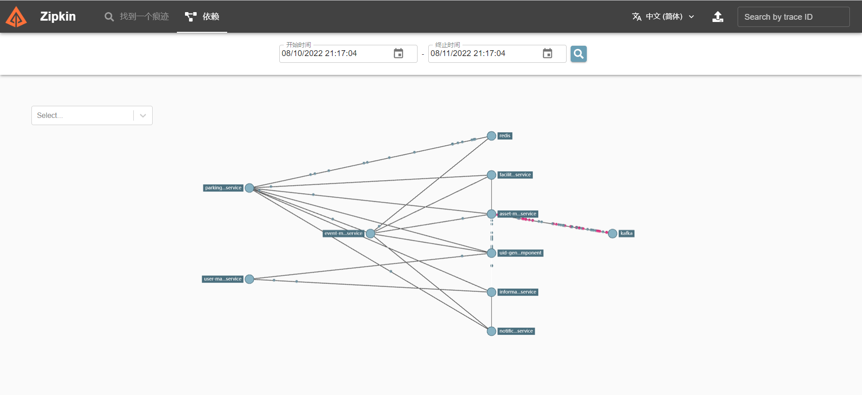Open the language selector 中文 (简体)

click(663, 17)
